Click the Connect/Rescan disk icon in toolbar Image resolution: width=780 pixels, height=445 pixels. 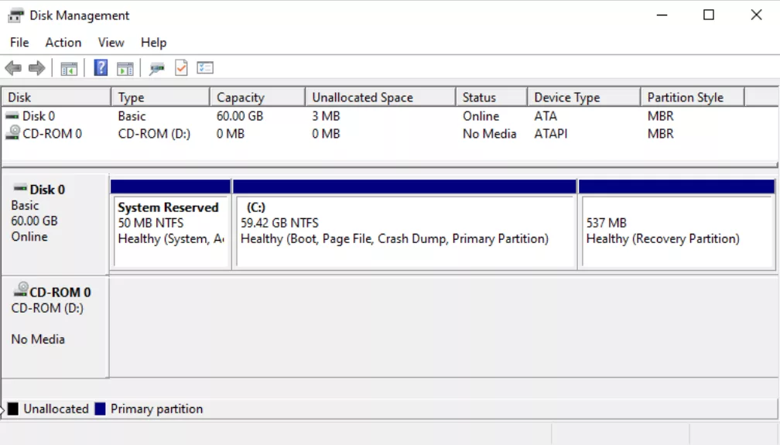click(x=156, y=68)
